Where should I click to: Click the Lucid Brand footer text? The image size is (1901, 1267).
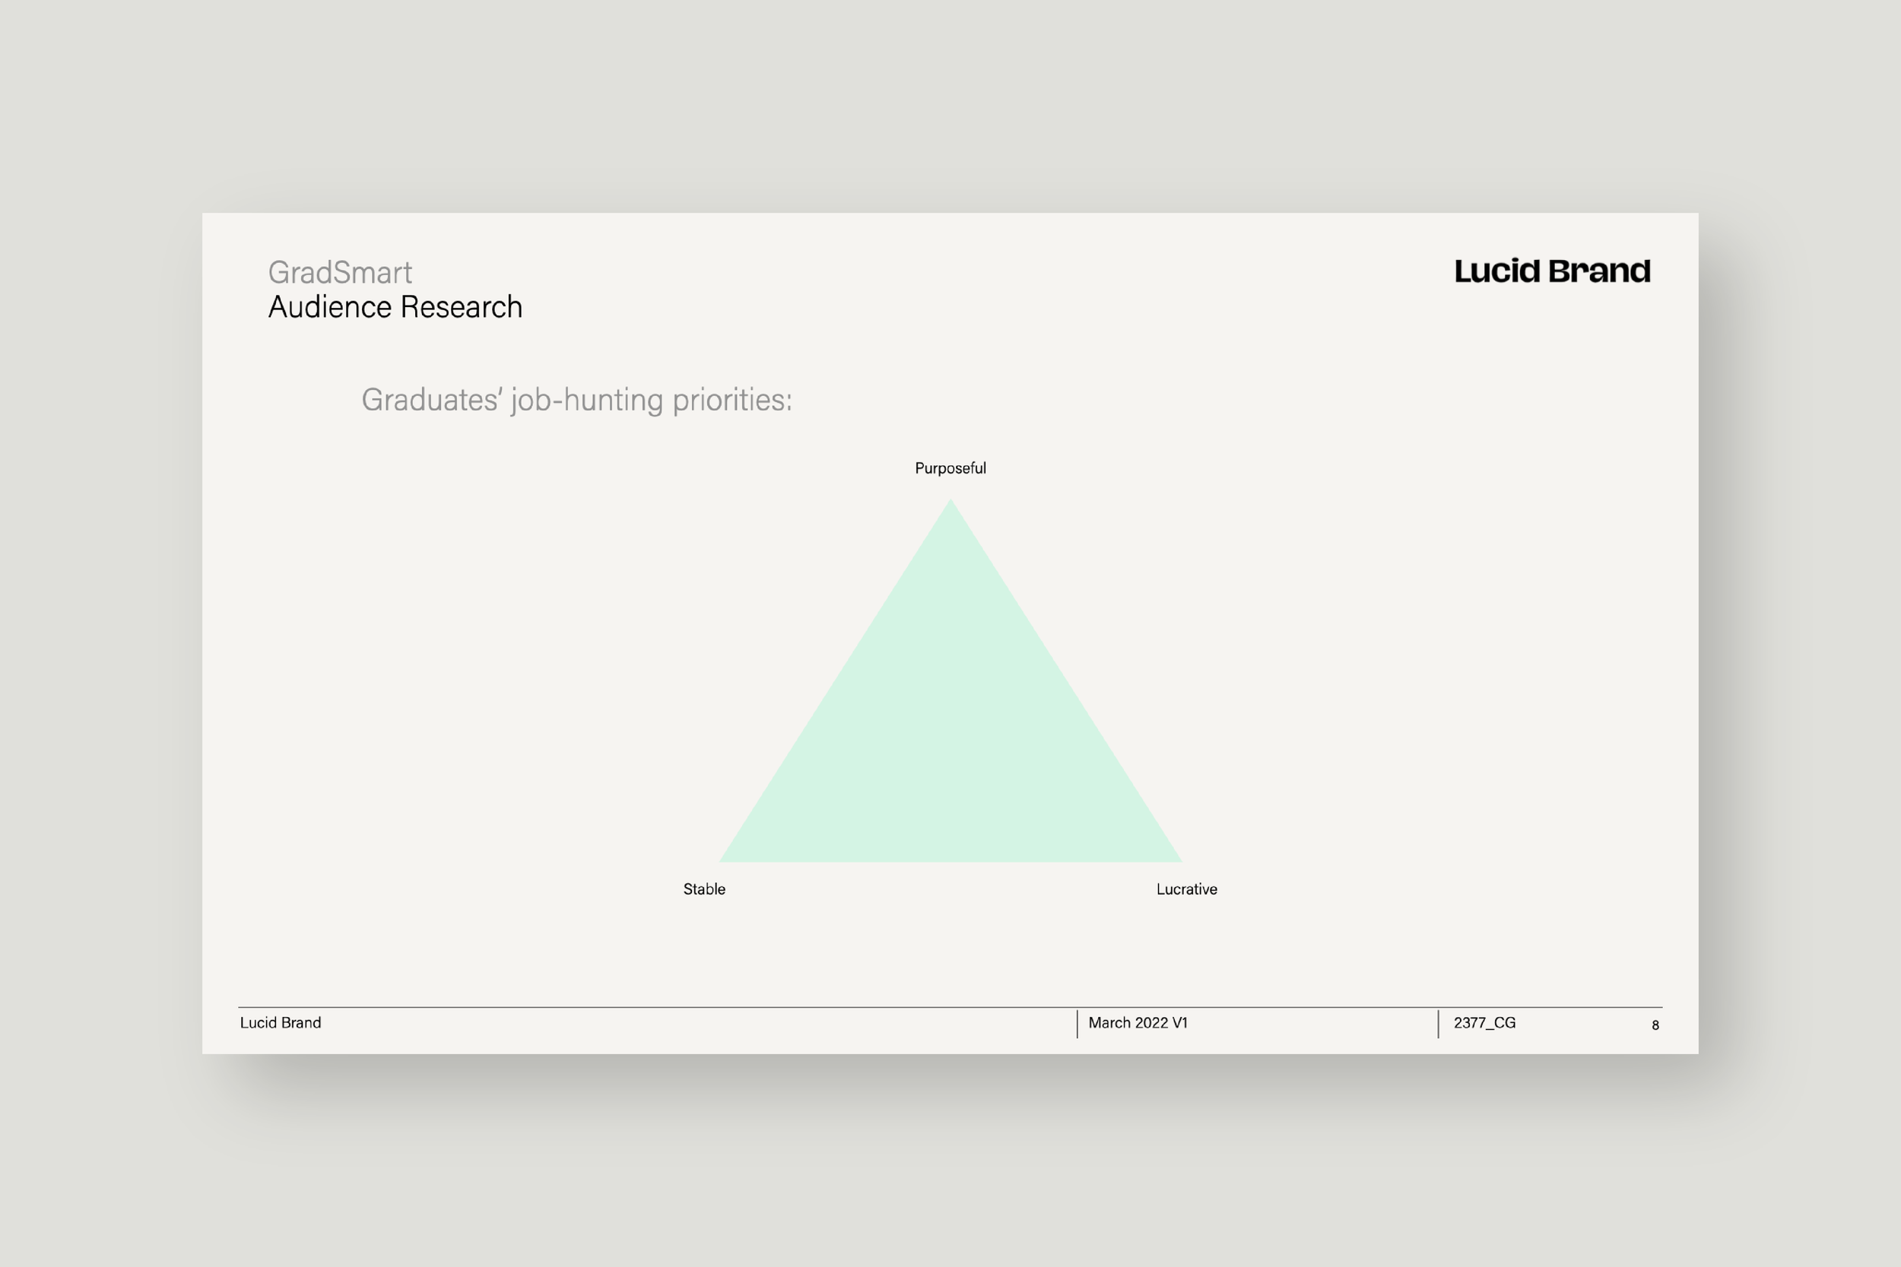281,1023
